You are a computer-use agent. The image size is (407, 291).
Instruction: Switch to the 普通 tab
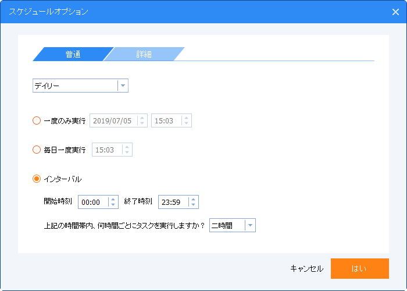73,54
